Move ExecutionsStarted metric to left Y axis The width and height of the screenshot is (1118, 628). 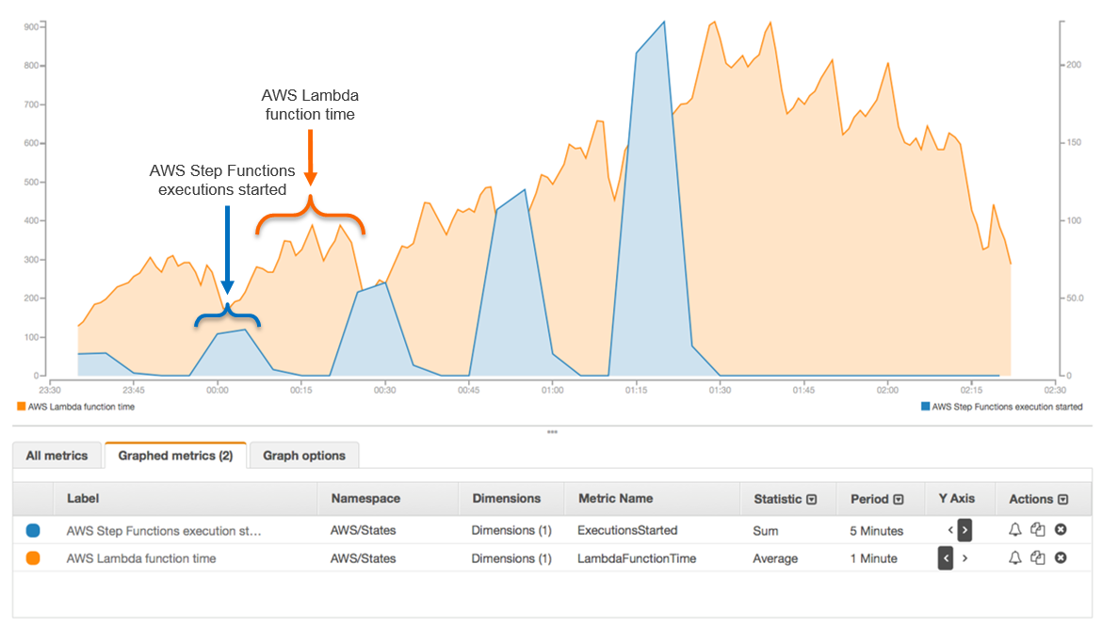pos(948,530)
